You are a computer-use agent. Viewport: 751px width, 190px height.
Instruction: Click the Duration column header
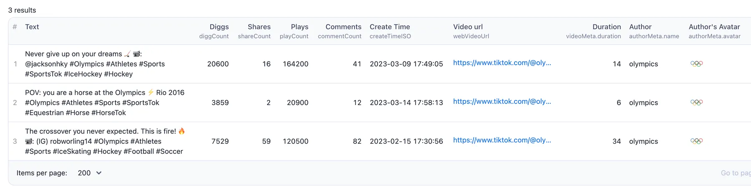click(606, 27)
